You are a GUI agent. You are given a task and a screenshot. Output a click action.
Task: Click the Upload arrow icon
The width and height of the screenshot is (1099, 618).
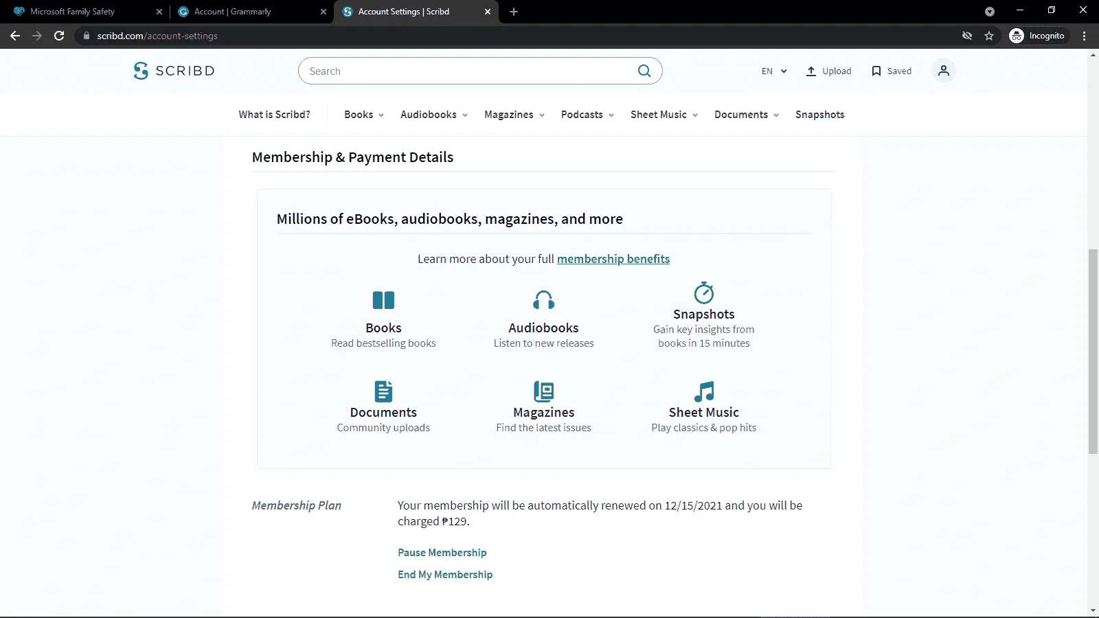(x=811, y=71)
